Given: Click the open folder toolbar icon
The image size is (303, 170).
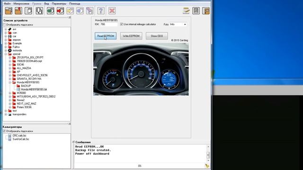Looking at the screenshot, I should [x=9, y=11].
